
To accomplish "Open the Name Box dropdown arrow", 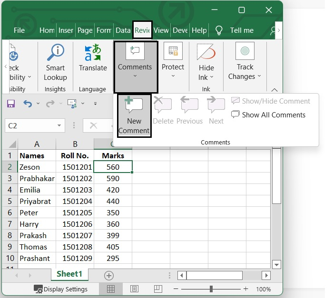I will click(59, 126).
